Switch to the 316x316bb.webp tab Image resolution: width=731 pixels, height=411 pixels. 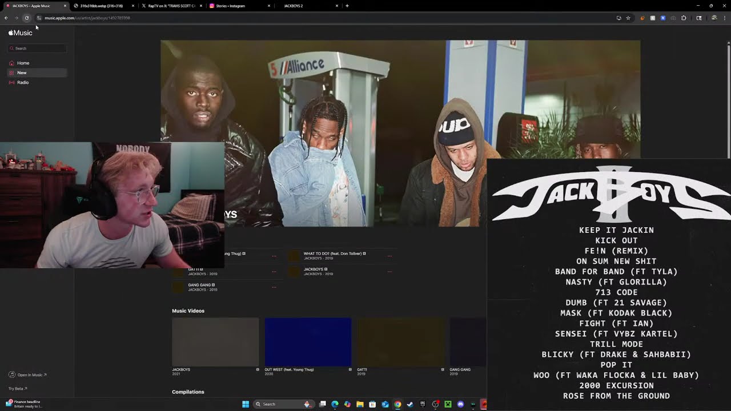tap(103, 6)
